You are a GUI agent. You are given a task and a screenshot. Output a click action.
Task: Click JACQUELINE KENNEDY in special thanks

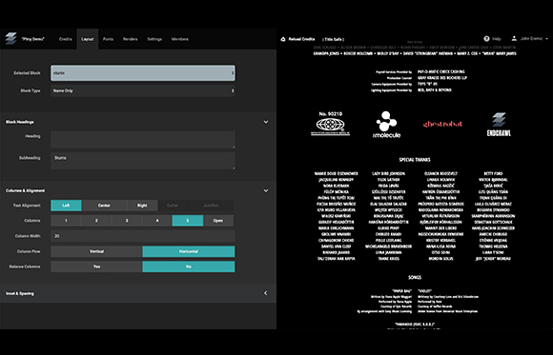click(337, 180)
